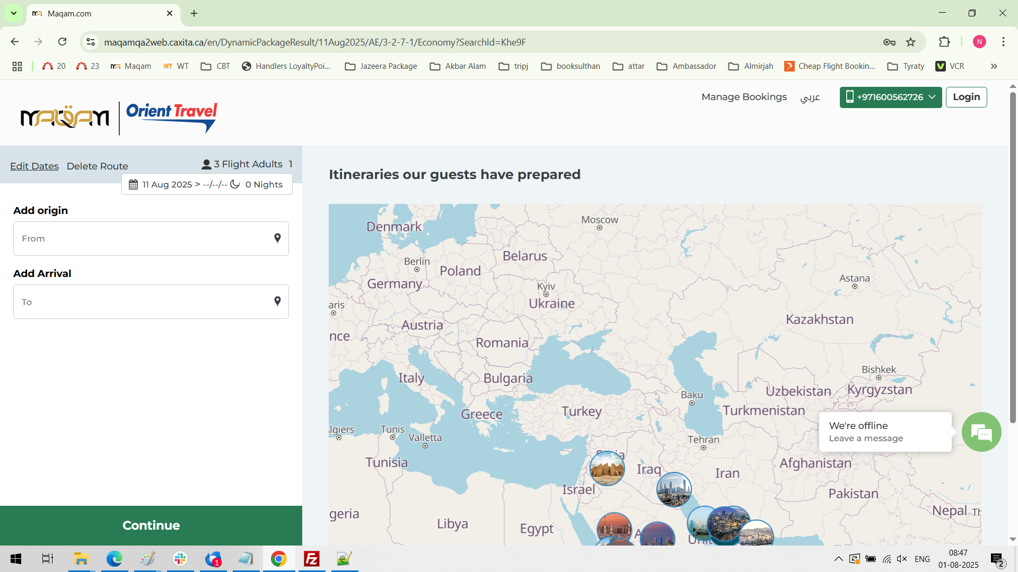Click the calendar icon beside 11 Aug 2025
1018x572 pixels.
click(134, 184)
